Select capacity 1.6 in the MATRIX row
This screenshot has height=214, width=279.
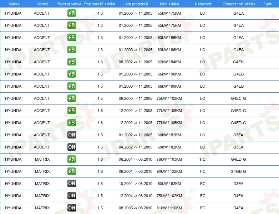(100, 159)
